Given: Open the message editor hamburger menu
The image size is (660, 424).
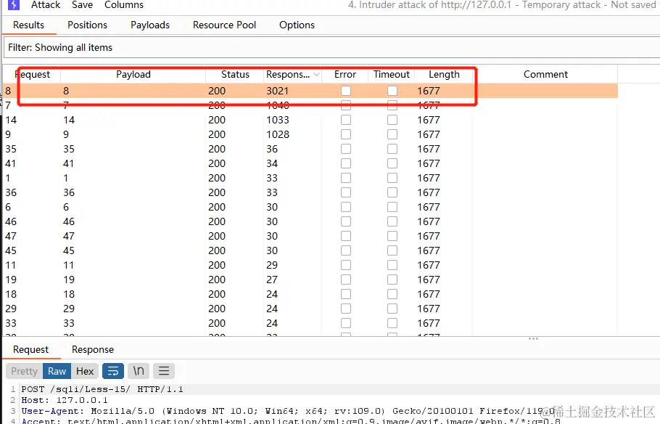Looking at the screenshot, I should [x=164, y=371].
